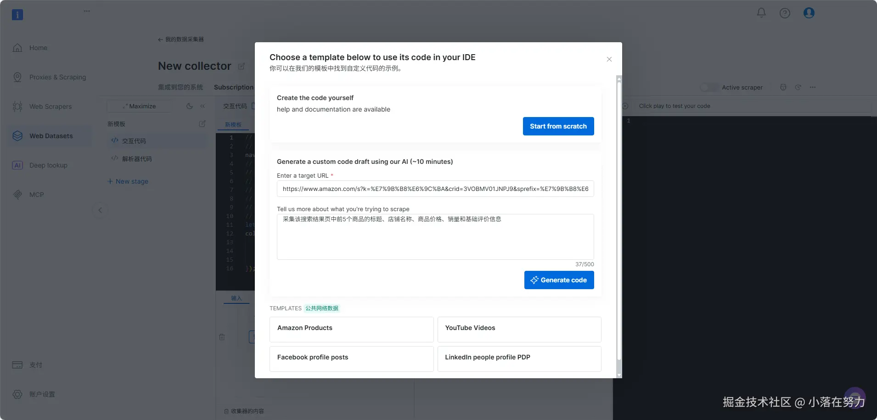The height and width of the screenshot is (420, 877).
Task: Toggle dark mode moon icon
Action: (x=190, y=106)
